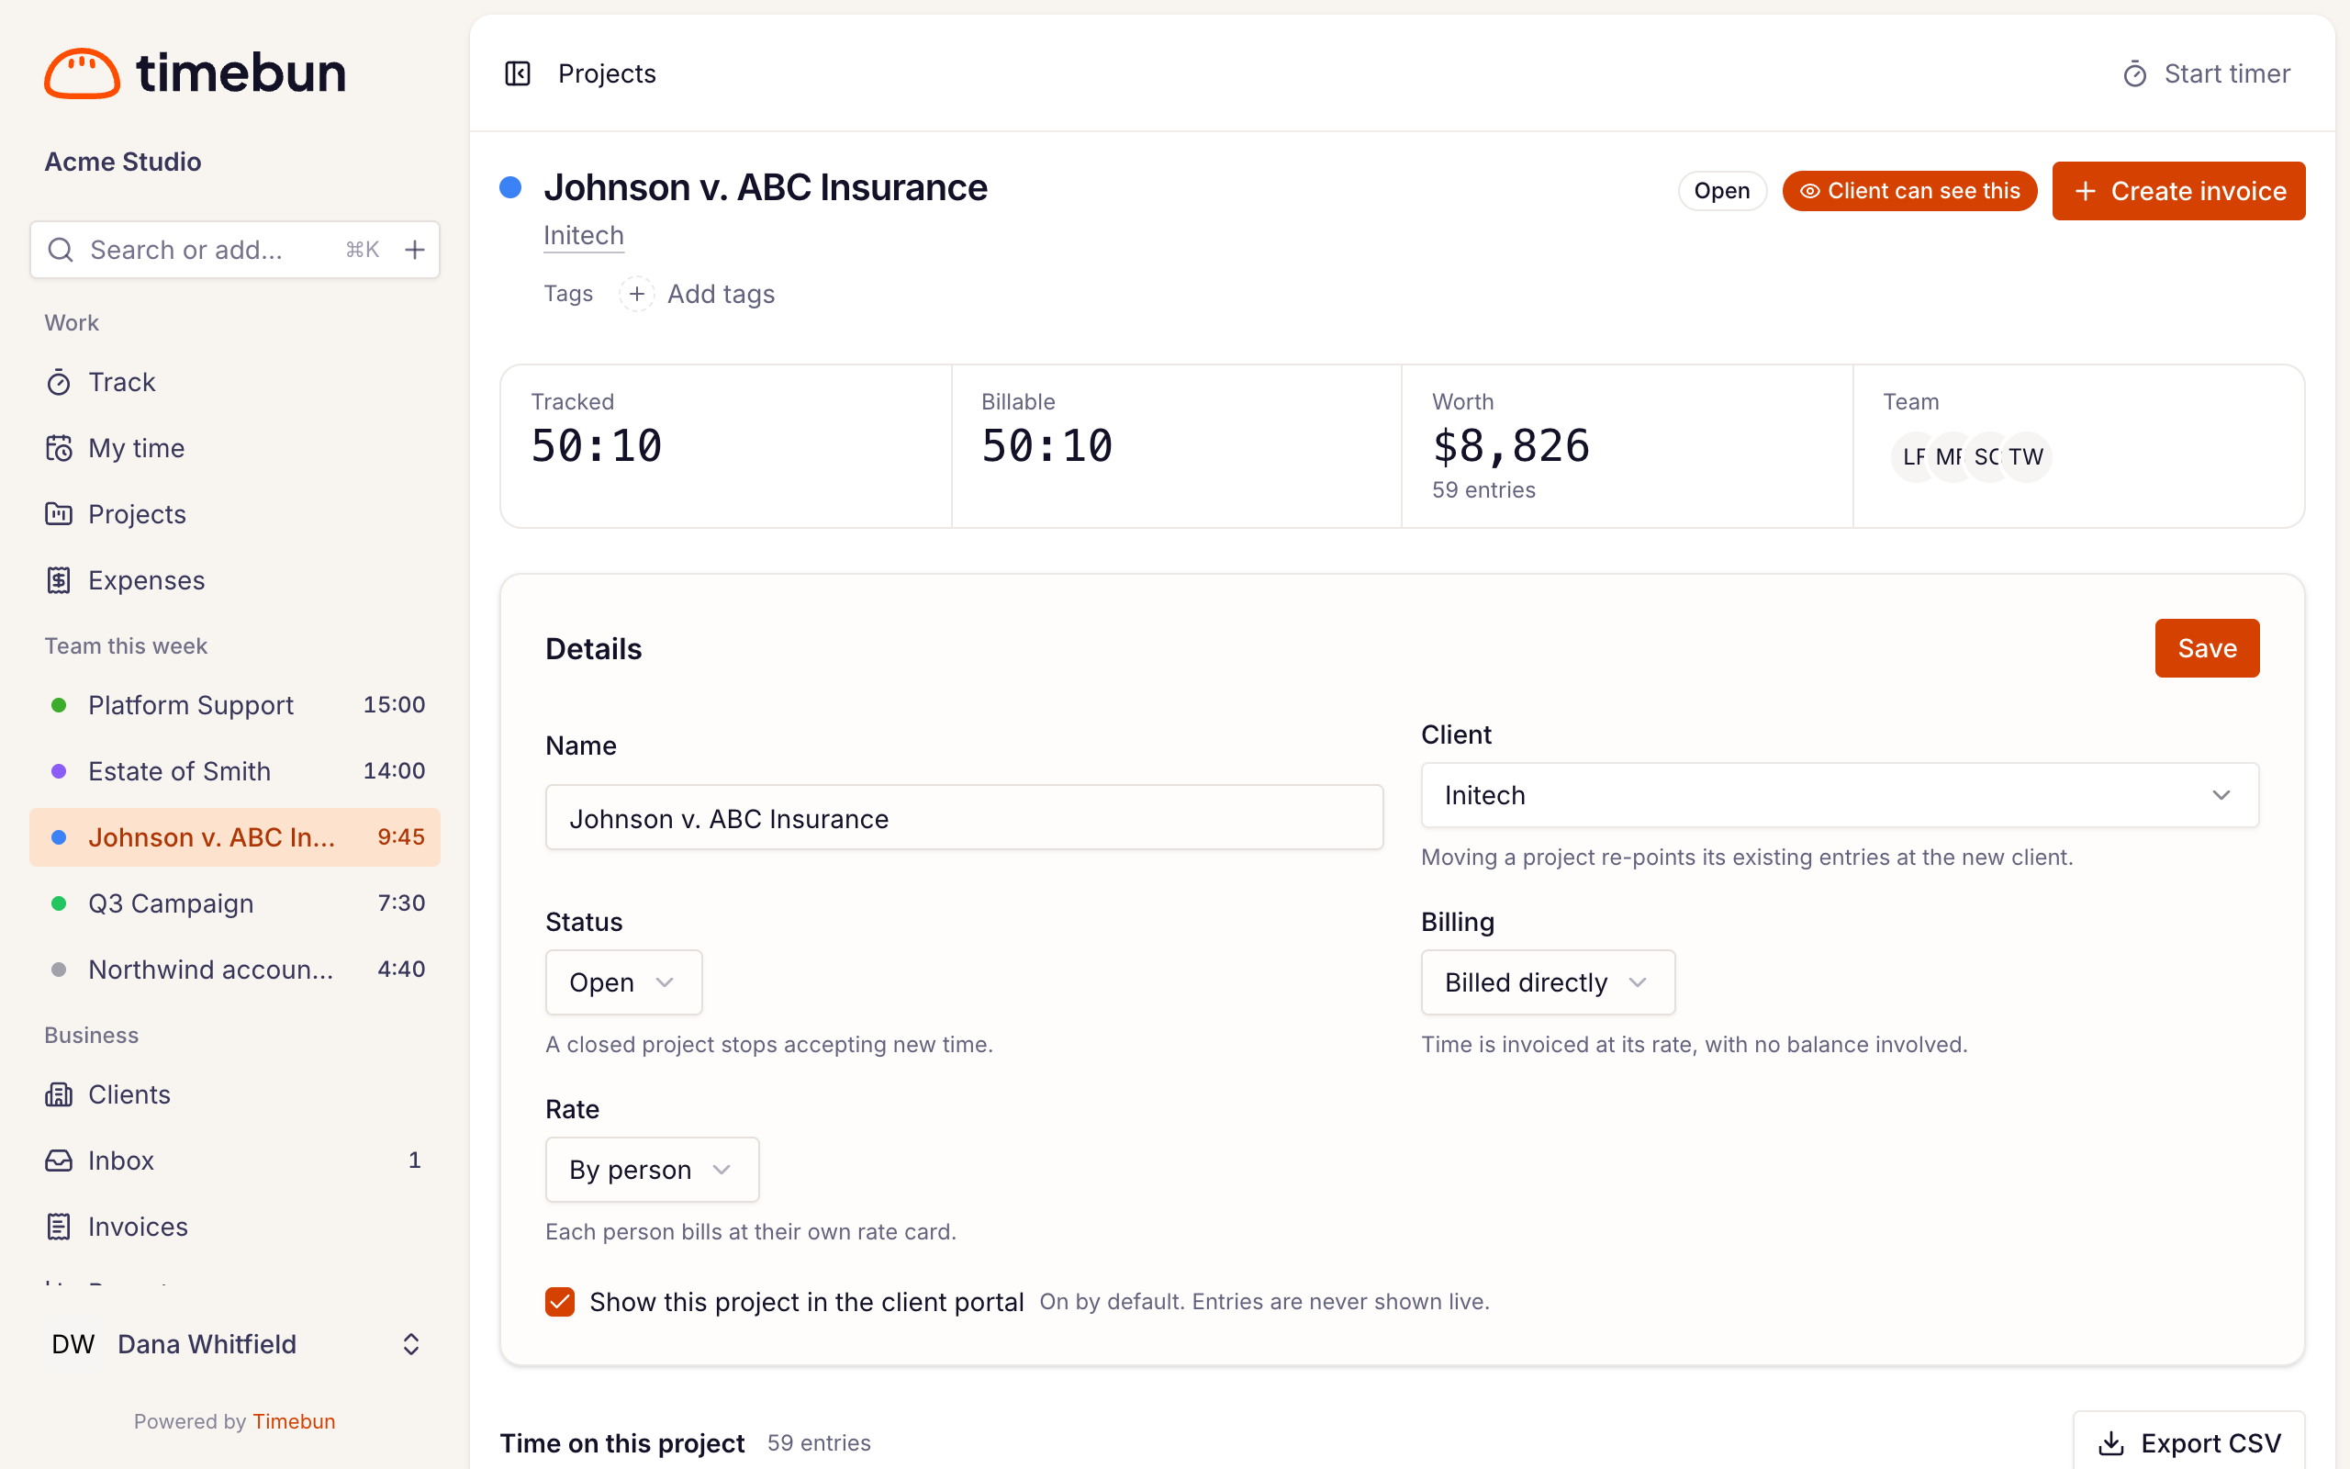Click the Start timer stopwatch icon

(2134, 73)
